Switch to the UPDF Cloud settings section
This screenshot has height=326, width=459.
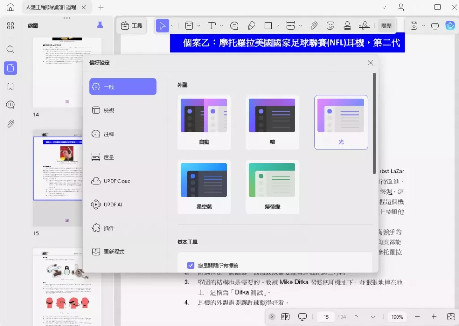(118, 181)
